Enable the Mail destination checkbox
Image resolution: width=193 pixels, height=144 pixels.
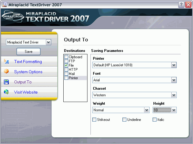click(66, 74)
